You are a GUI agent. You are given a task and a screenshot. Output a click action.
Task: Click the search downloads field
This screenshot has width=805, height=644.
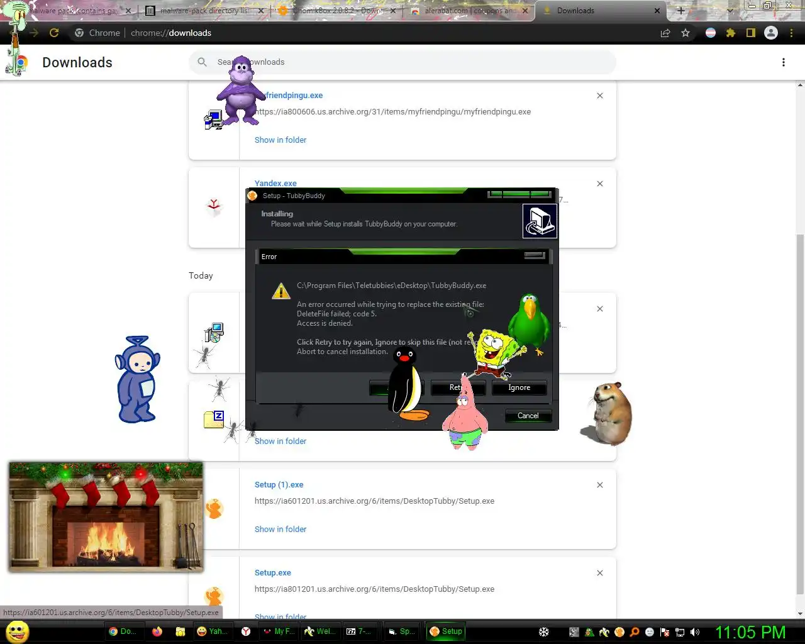pyautogui.click(x=402, y=62)
